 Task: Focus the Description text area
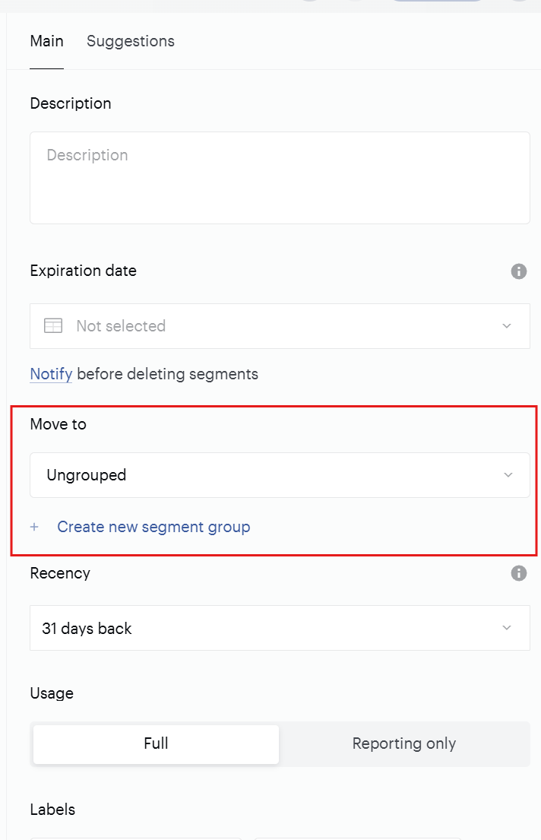280,178
